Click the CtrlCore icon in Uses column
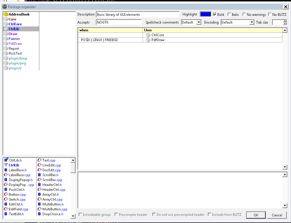 point(148,35)
